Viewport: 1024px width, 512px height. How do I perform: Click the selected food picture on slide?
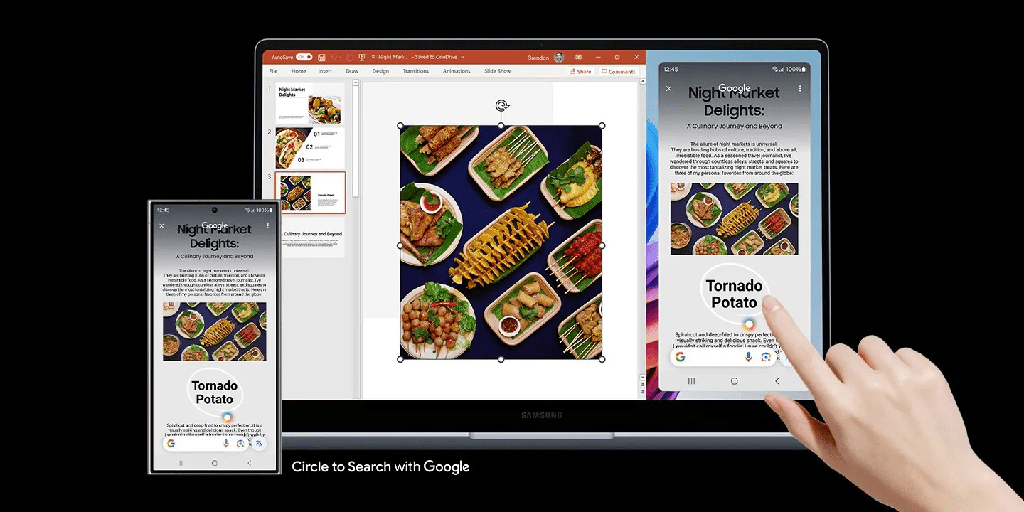pyautogui.click(x=501, y=242)
